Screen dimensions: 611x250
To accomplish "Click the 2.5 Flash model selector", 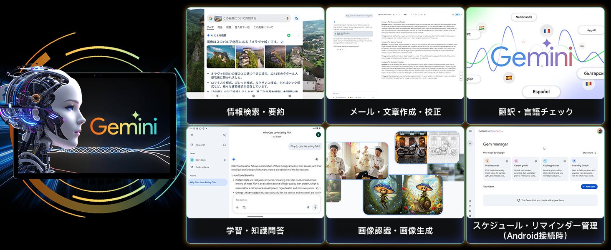I will [277, 137].
